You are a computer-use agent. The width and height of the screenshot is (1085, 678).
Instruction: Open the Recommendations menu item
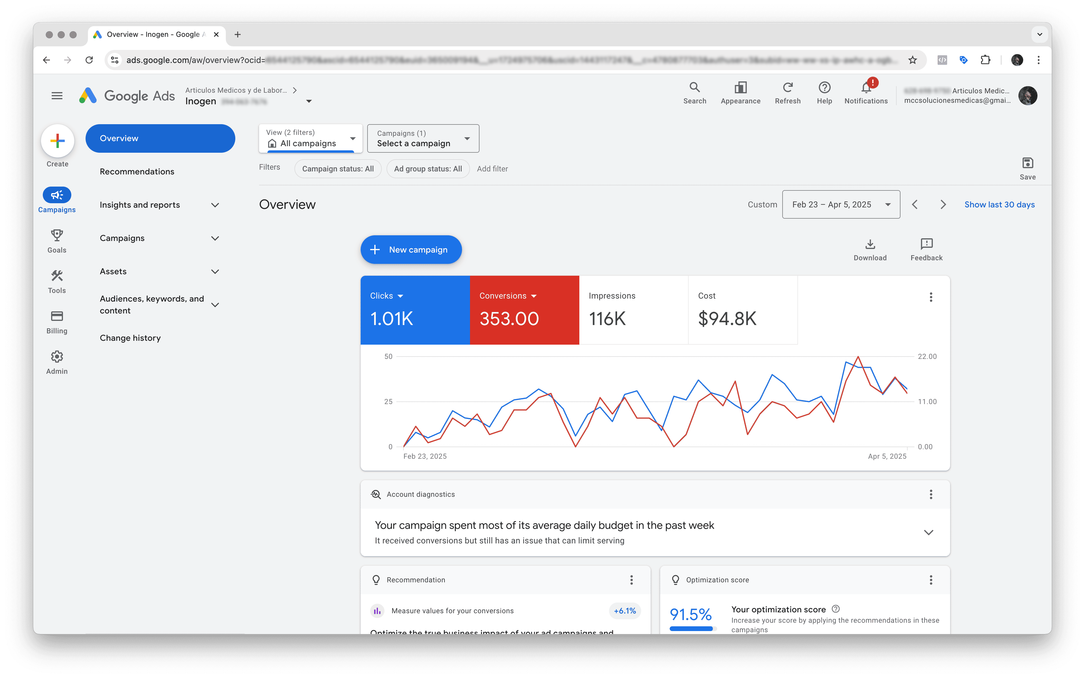(137, 172)
